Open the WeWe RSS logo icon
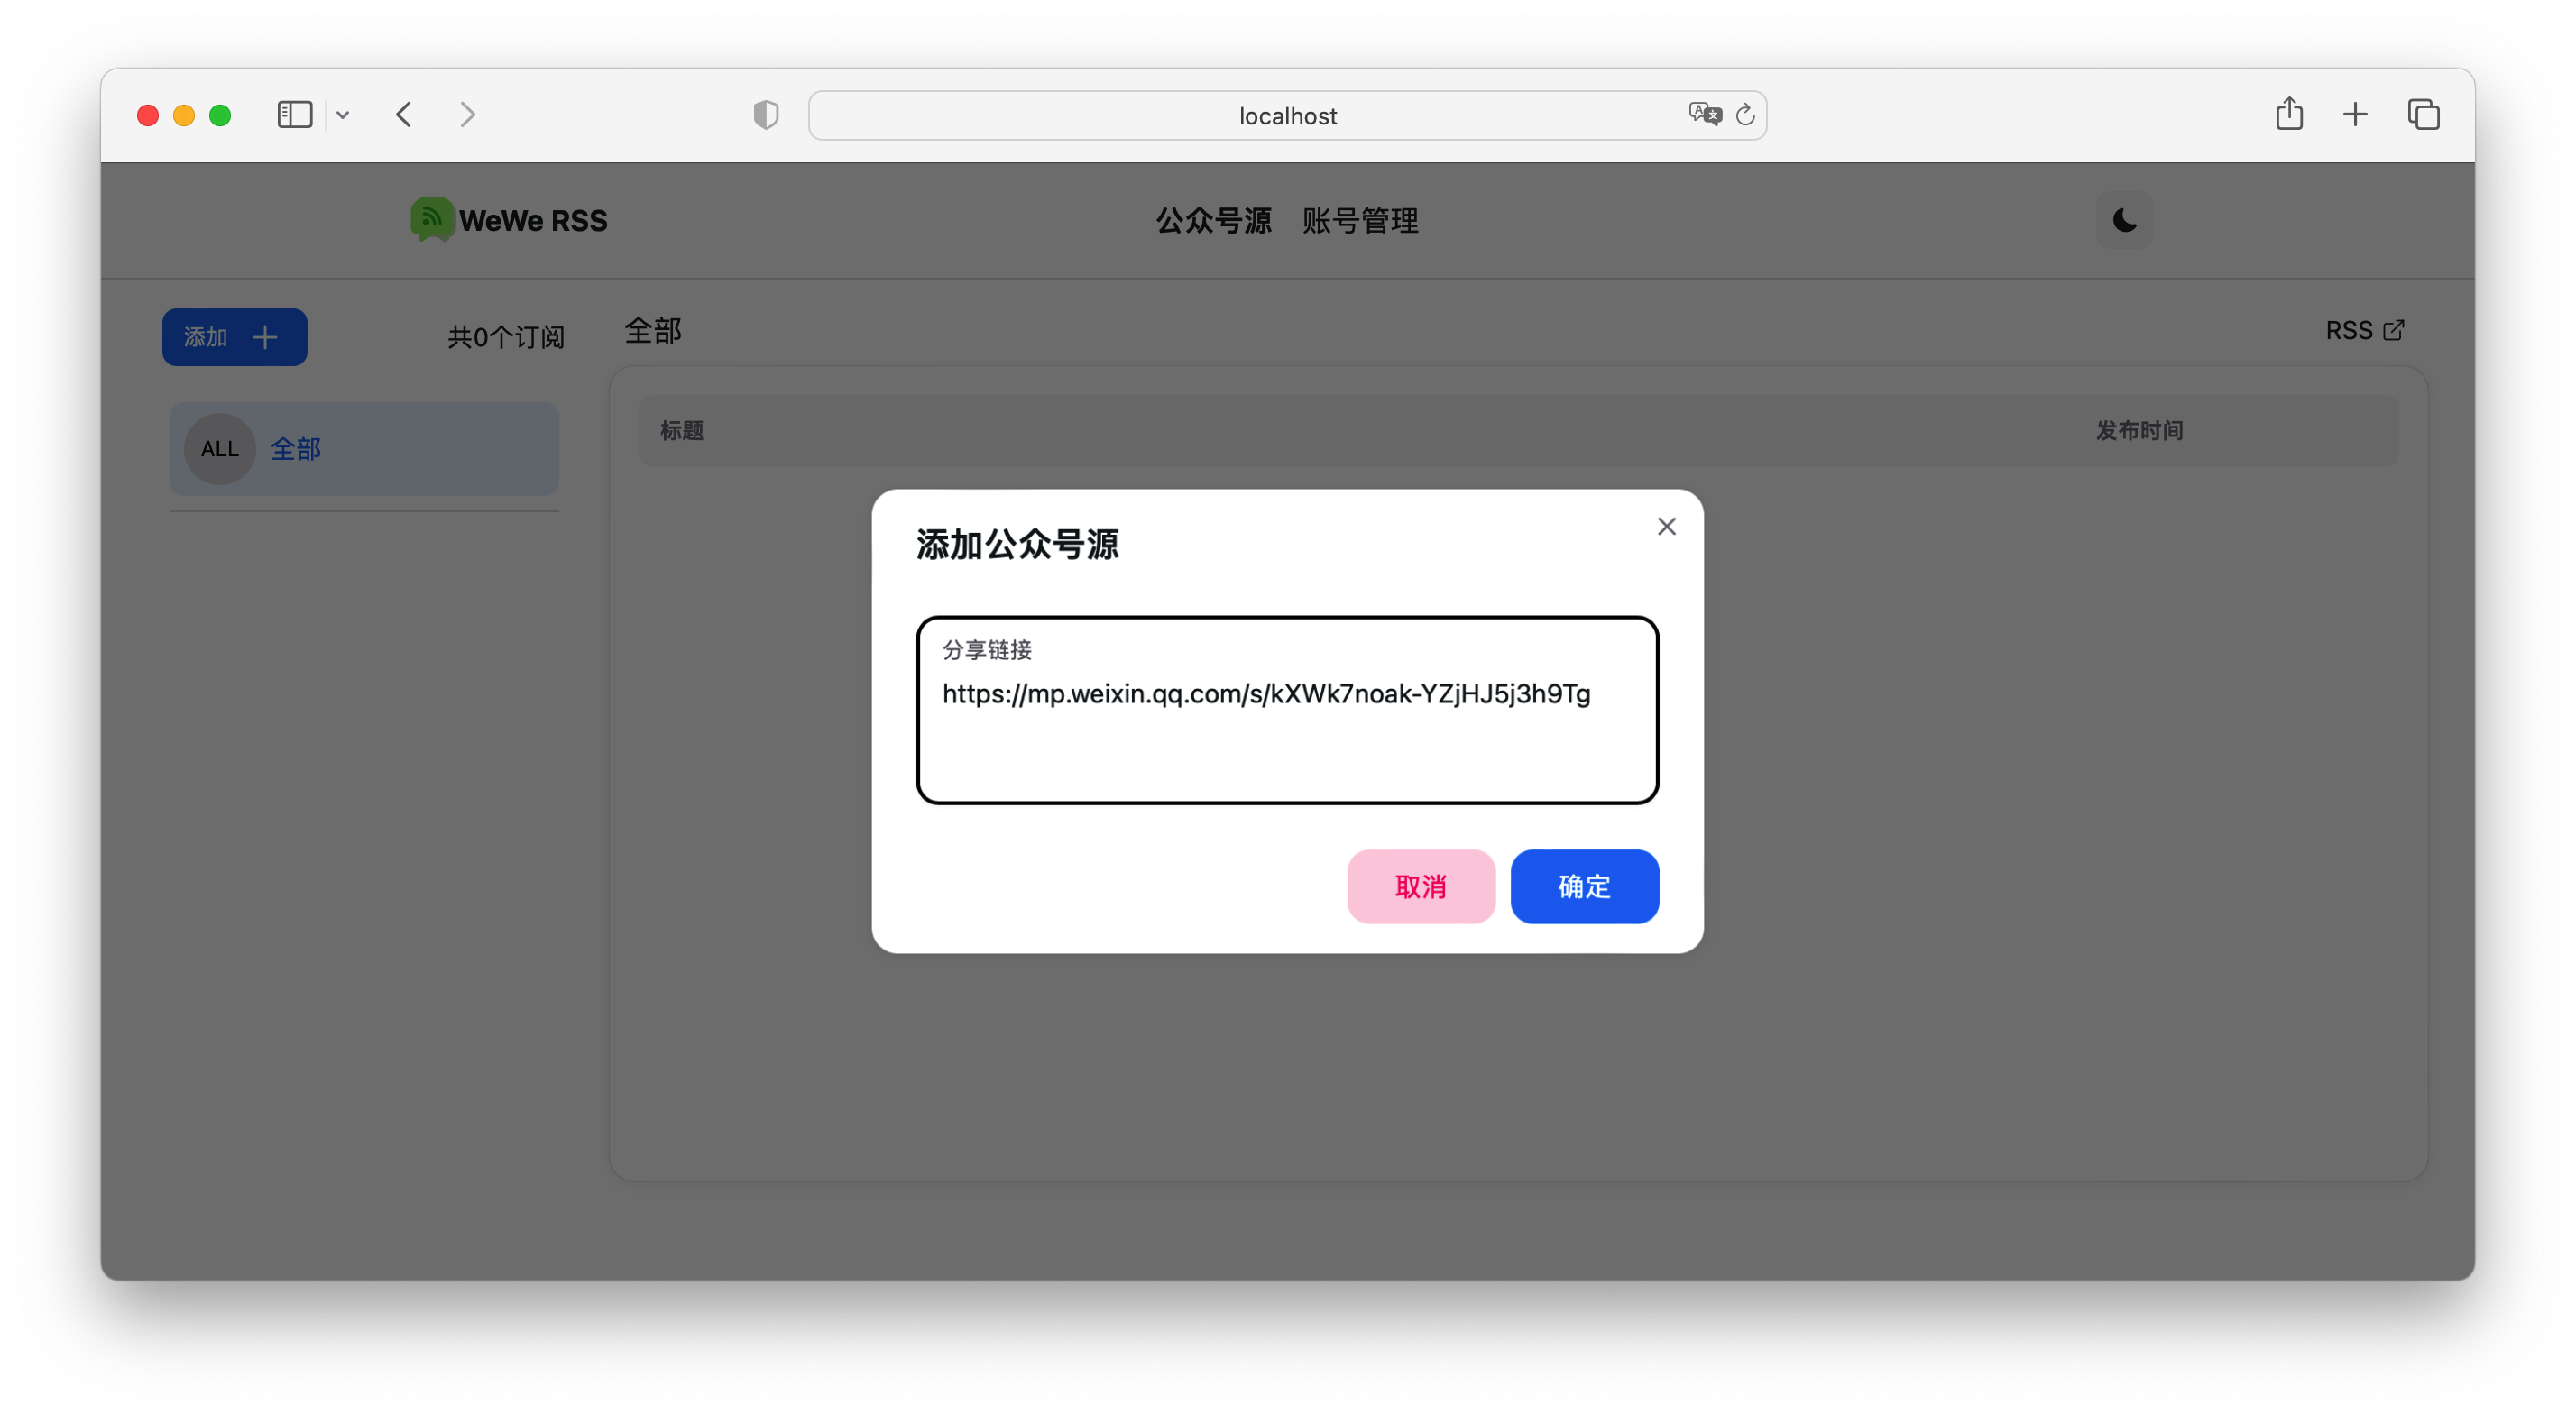Image resolution: width=2576 pixels, height=1414 pixels. (431, 219)
